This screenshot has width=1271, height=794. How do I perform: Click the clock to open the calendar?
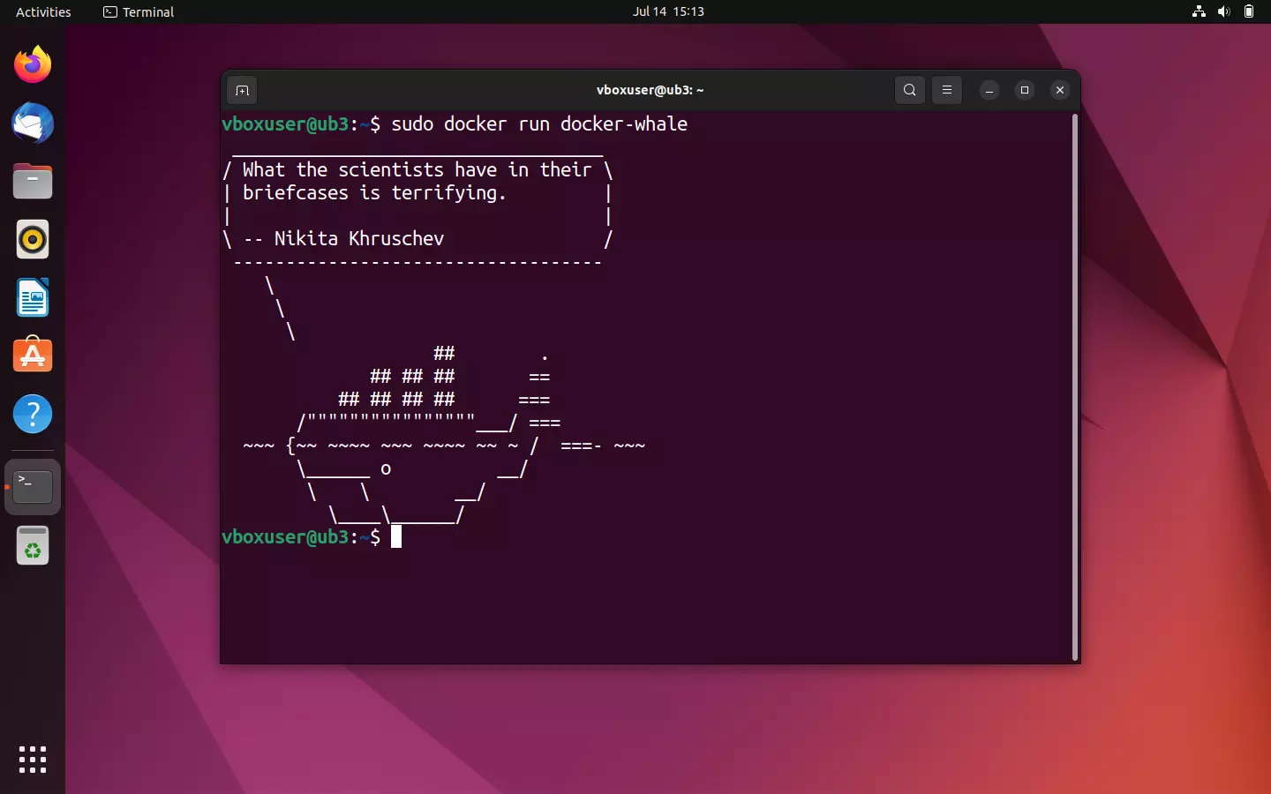[668, 12]
